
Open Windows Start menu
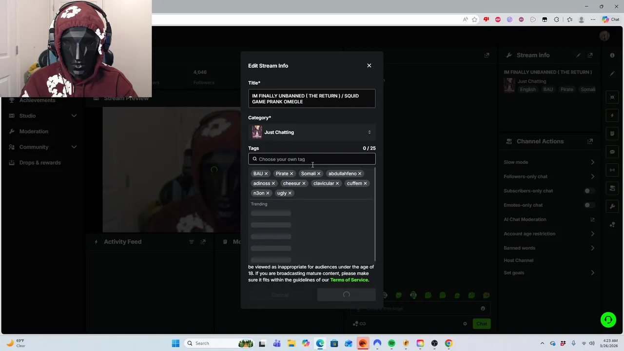tap(175, 343)
